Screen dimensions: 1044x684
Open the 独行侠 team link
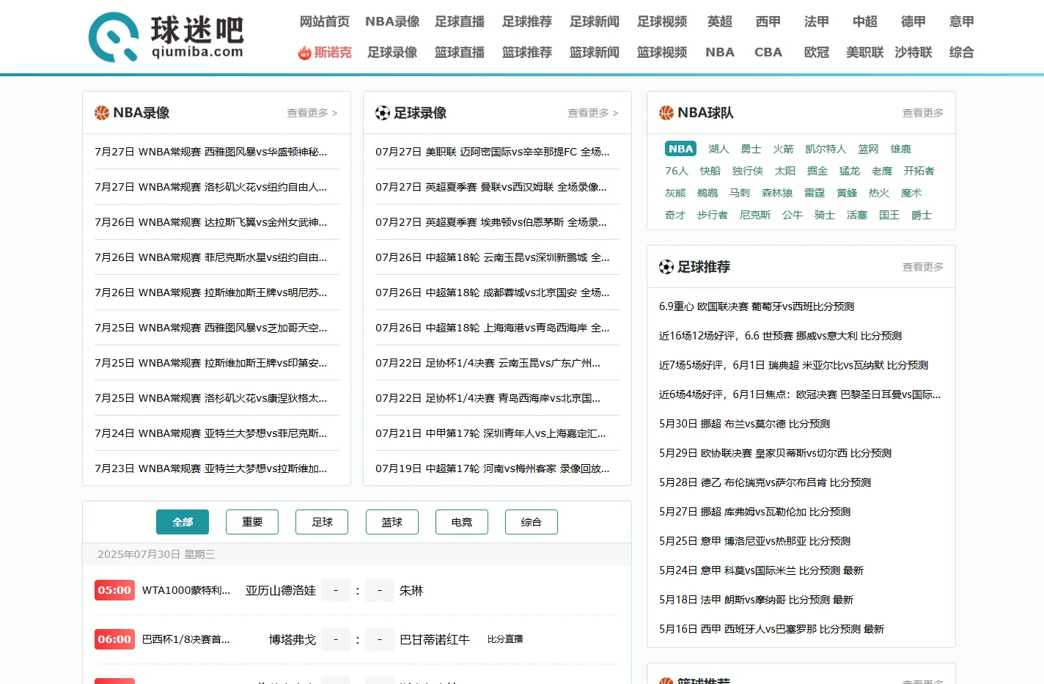click(x=748, y=171)
